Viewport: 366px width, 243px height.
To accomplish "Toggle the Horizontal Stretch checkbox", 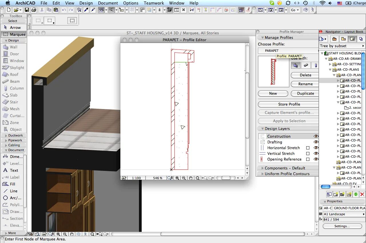I will click(x=308, y=148).
